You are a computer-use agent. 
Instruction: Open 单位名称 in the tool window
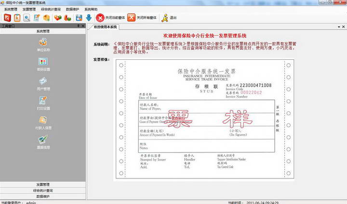[x=43, y=45]
